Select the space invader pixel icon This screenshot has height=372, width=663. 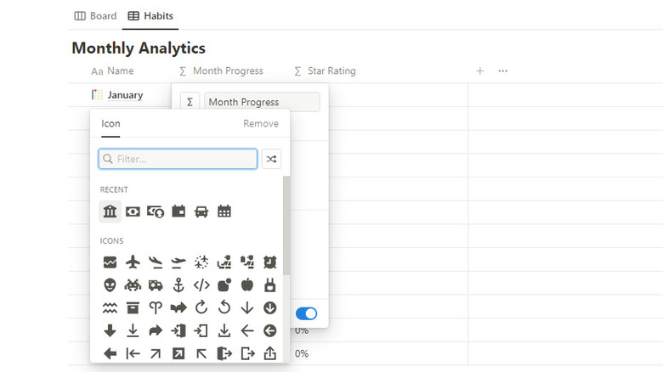pos(133,285)
